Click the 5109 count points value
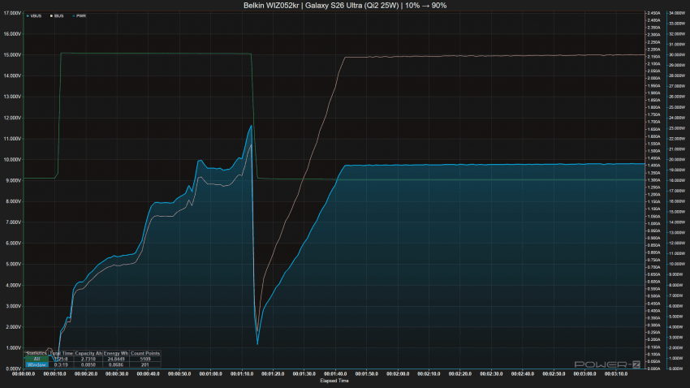Image resolution: width=690 pixels, height=388 pixels. click(x=145, y=359)
